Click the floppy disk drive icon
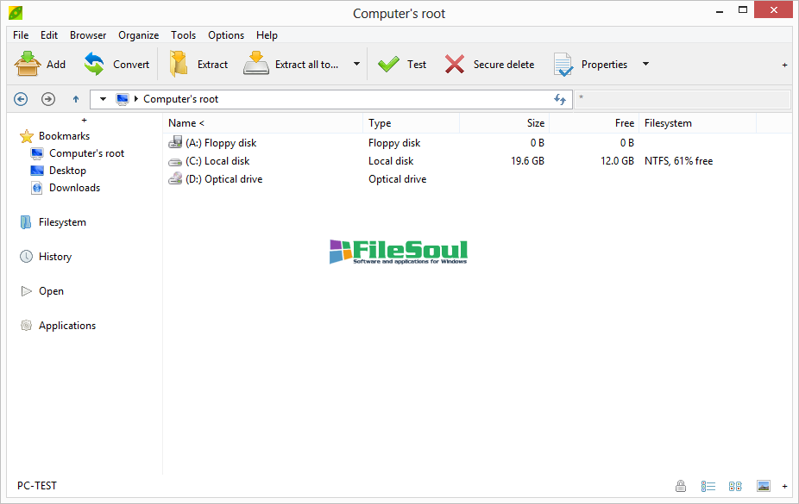Image resolution: width=799 pixels, height=504 pixels. point(175,142)
